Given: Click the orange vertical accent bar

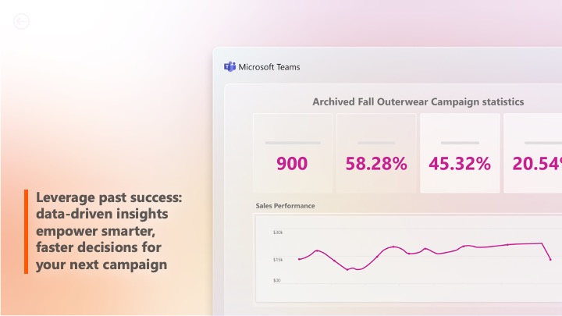Looking at the screenshot, I should (27, 232).
